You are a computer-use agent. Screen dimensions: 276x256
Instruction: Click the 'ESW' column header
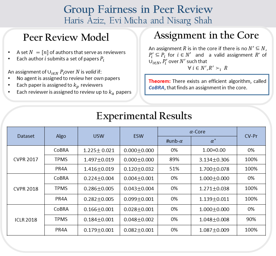click(x=138, y=136)
